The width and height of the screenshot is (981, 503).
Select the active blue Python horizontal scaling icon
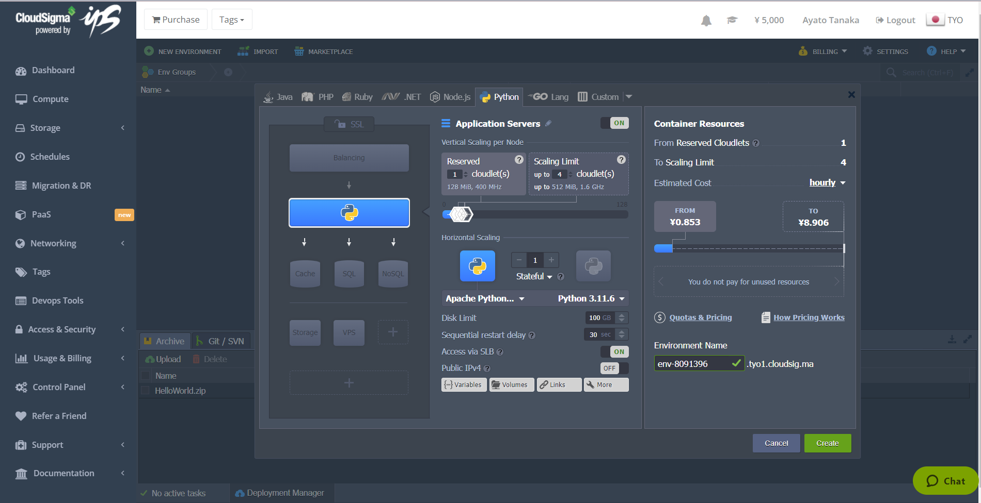478,266
